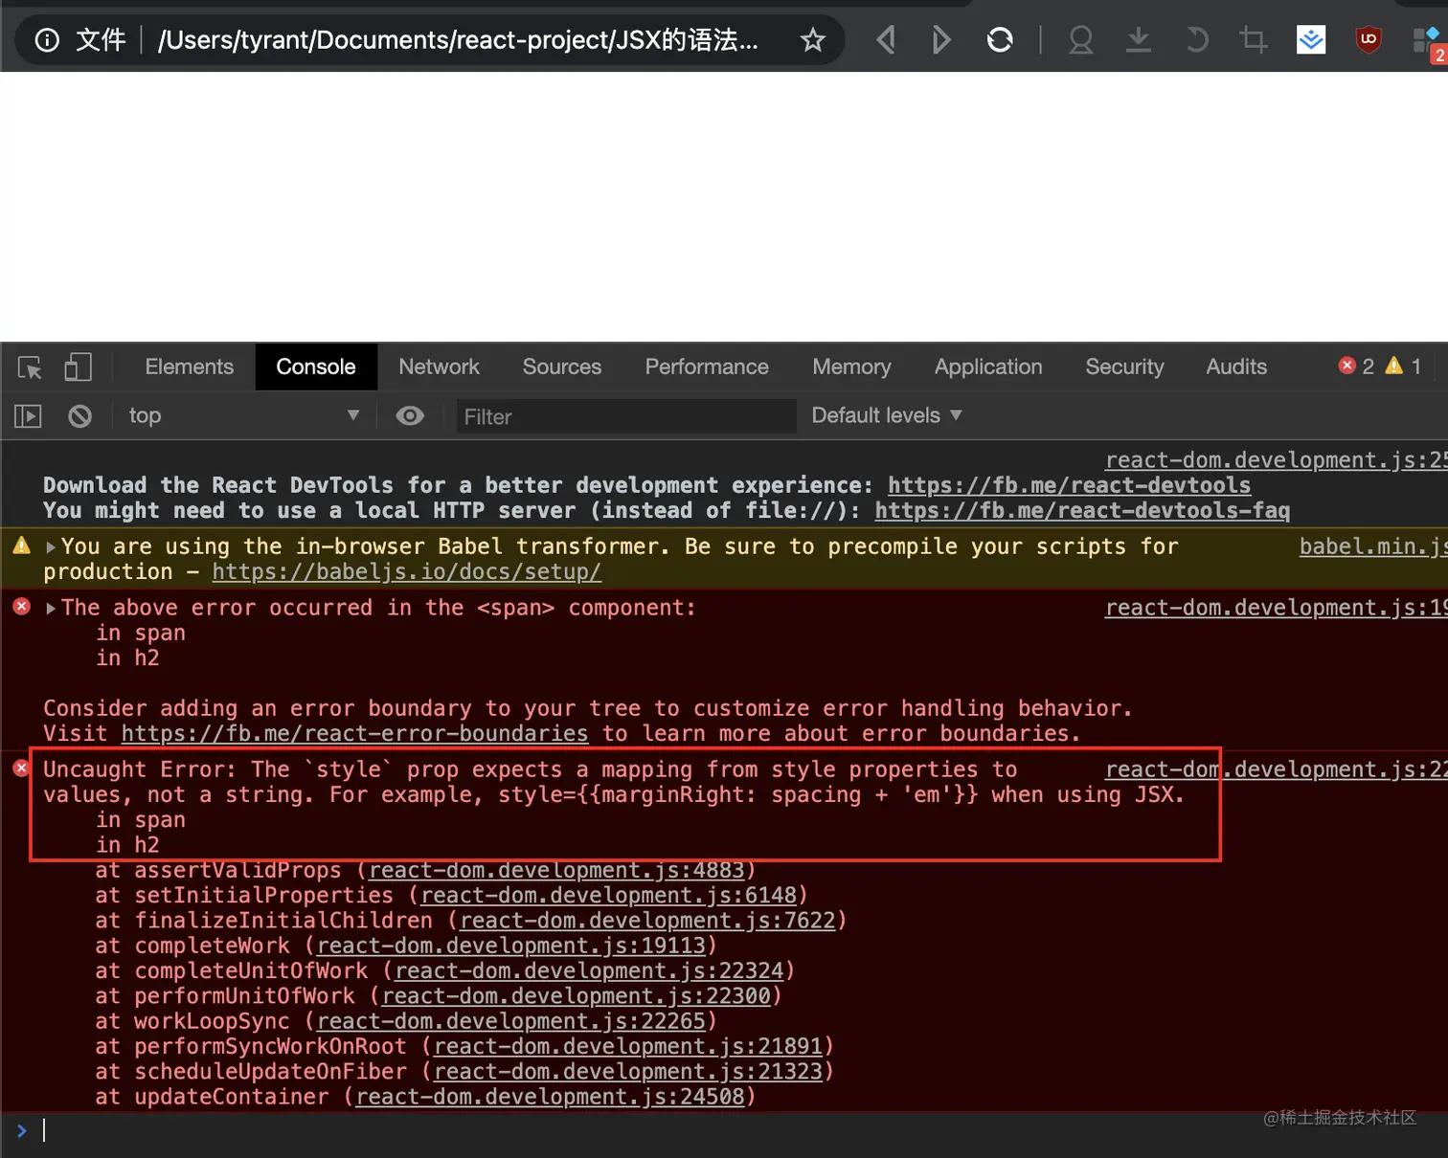The image size is (1448, 1158).
Task: Open the downloads icon in browser toolbar
Action: click(x=1138, y=40)
